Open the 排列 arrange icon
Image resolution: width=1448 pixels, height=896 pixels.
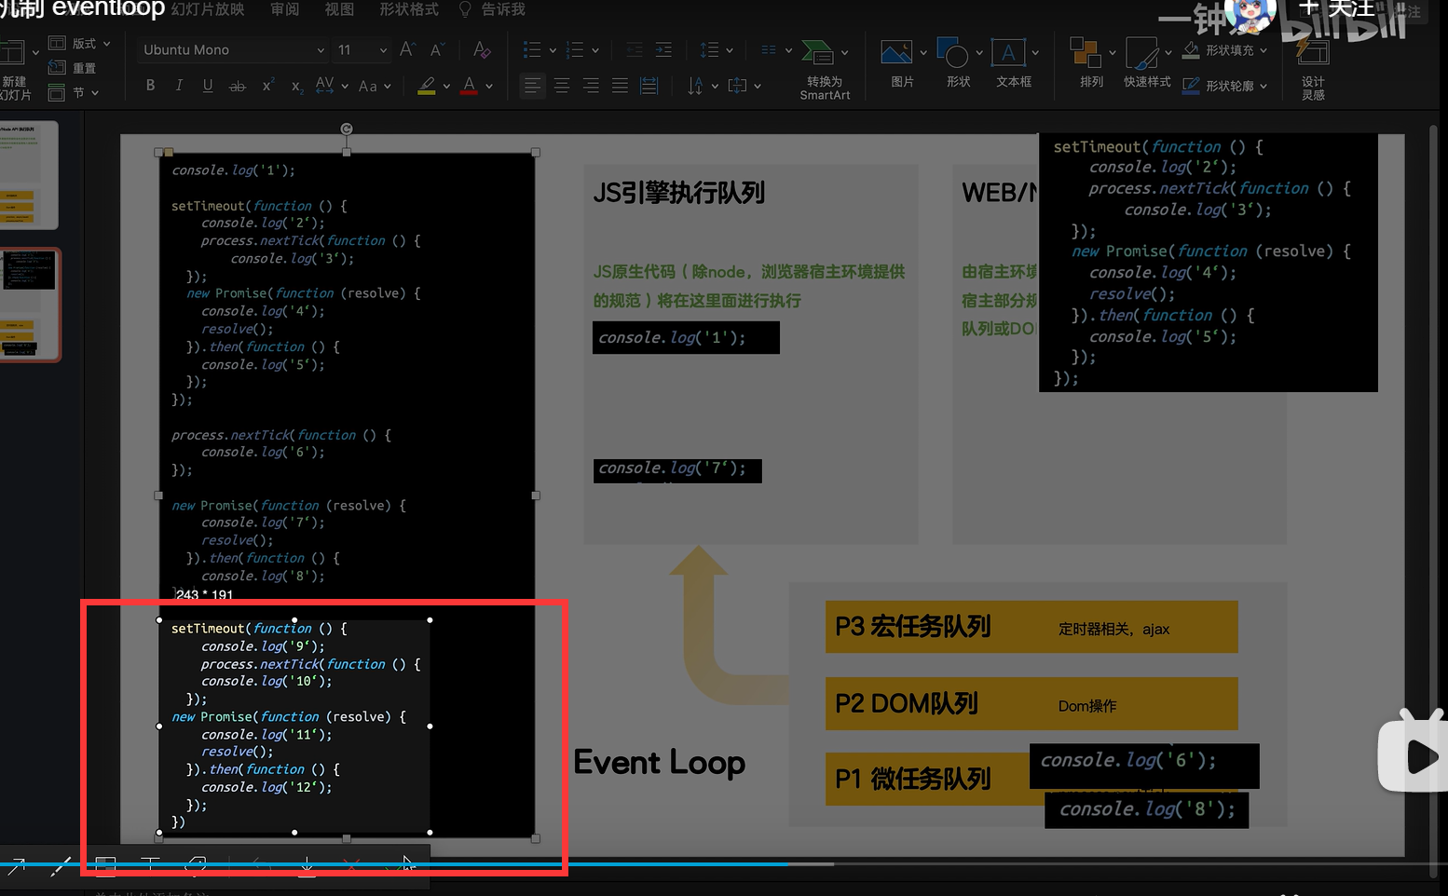click(x=1086, y=54)
